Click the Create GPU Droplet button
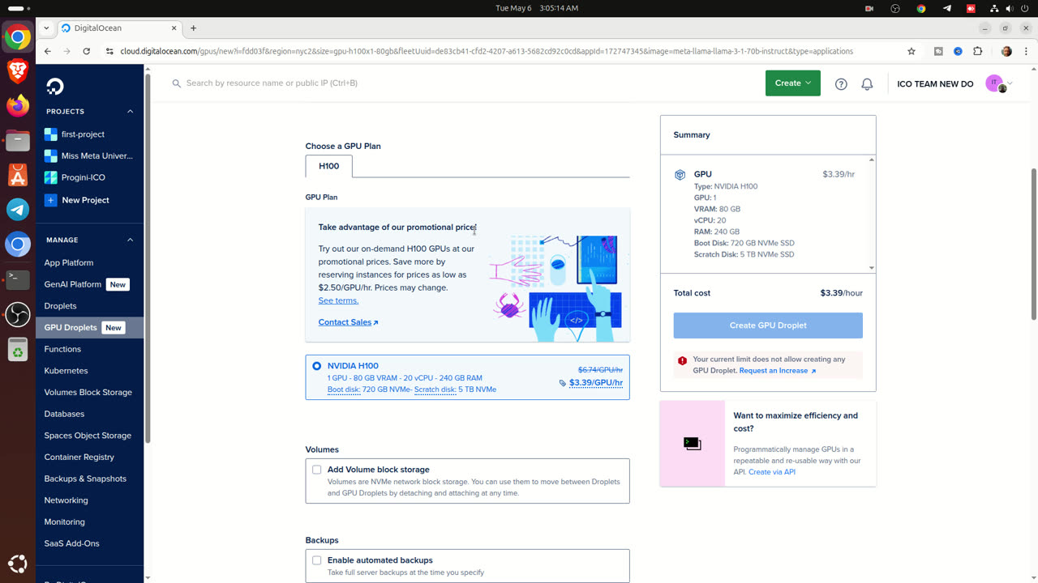The height and width of the screenshot is (583, 1038). [768, 326]
